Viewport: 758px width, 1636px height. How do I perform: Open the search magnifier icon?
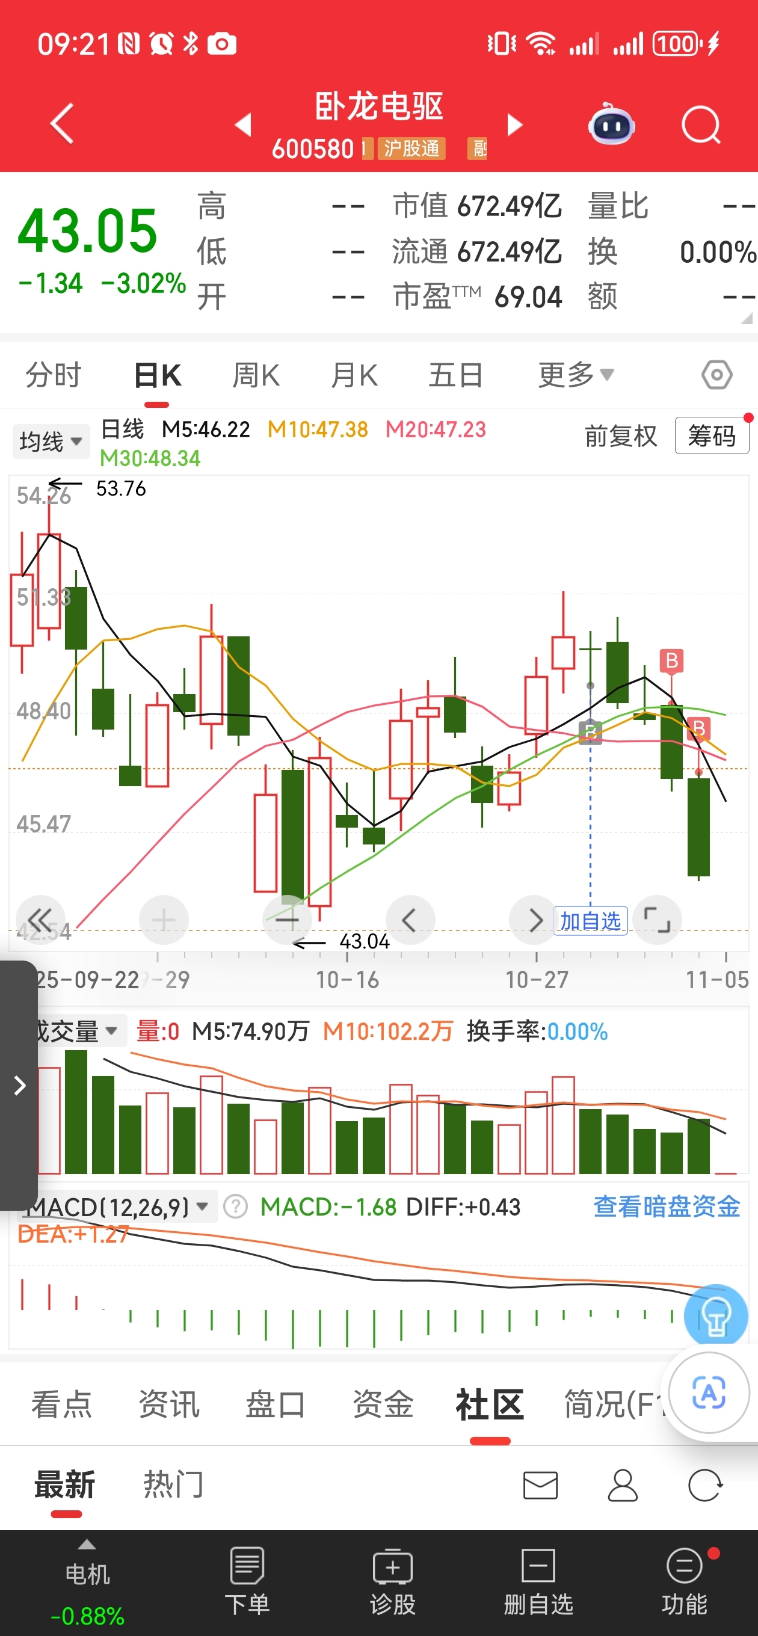point(701,125)
